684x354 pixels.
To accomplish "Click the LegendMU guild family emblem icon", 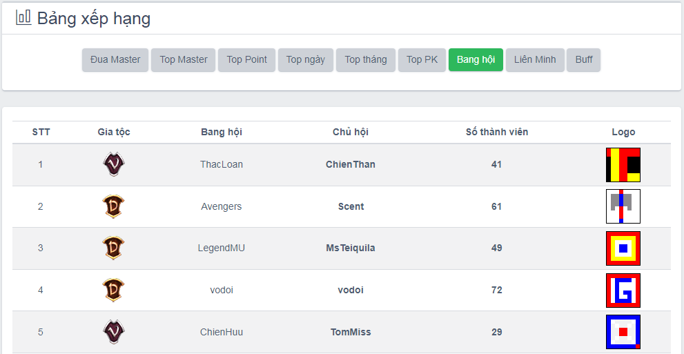I will click(x=114, y=248).
